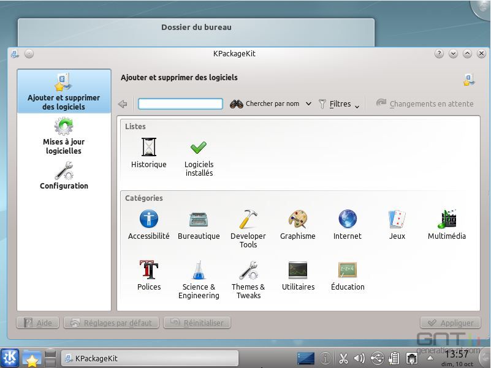491x368 pixels.
Task: Select Ajouter et supprimer des logiciels section
Action: click(64, 91)
